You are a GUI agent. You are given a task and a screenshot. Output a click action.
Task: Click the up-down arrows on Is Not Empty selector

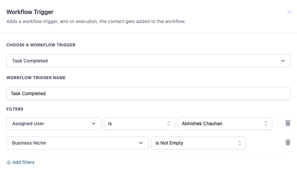click(x=240, y=143)
